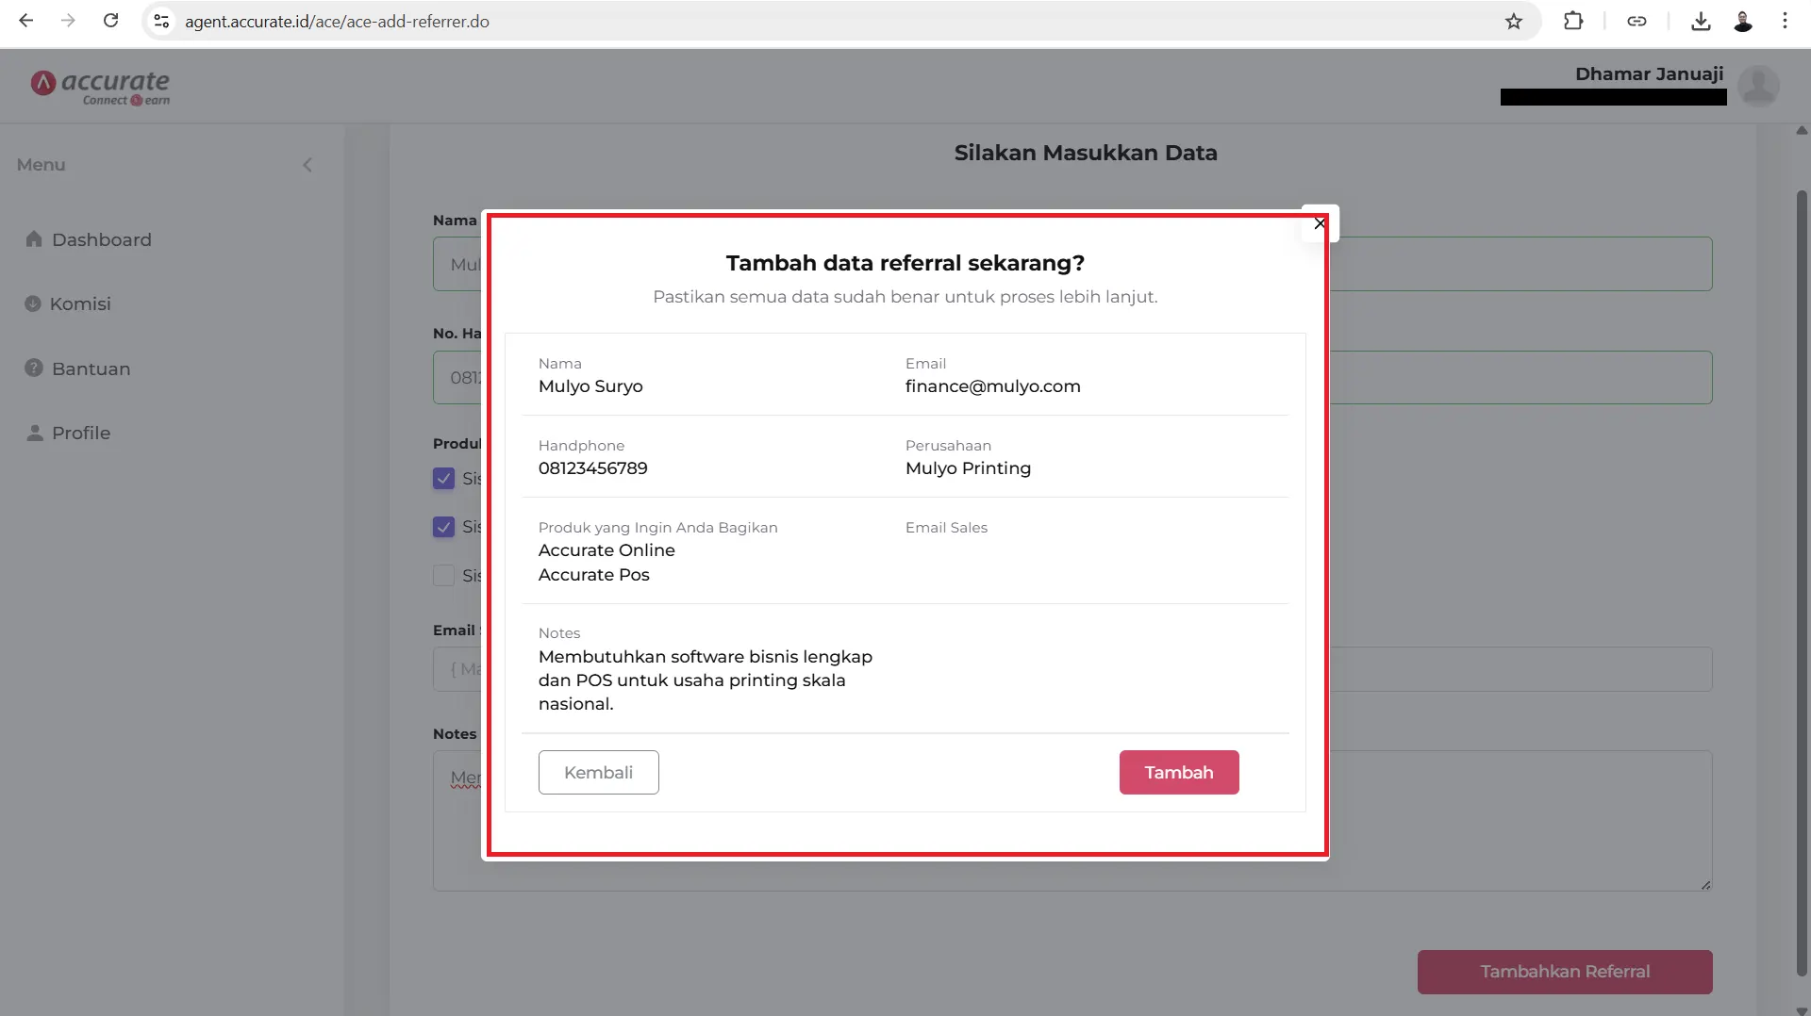Open Profile from the sidebar menu
Screen dimensions: 1811x1016
pyautogui.click(x=81, y=433)
